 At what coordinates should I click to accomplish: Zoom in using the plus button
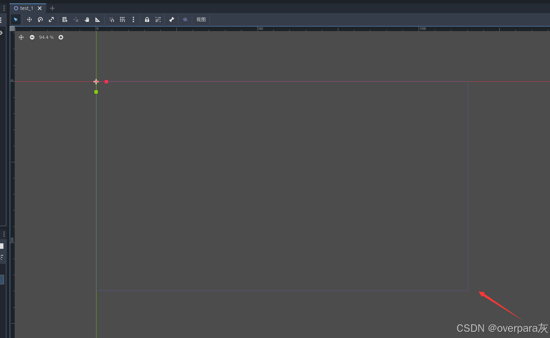61,37
